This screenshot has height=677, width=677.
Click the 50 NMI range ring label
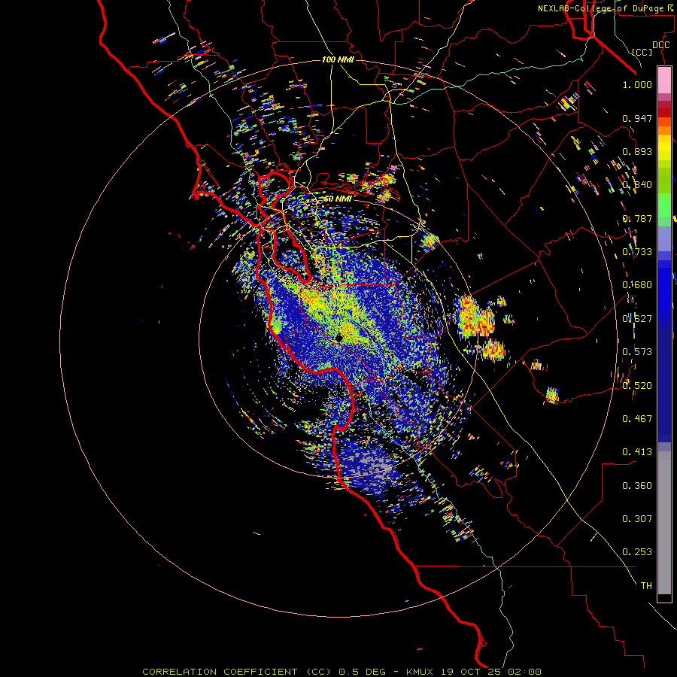(x=338, y=199)
